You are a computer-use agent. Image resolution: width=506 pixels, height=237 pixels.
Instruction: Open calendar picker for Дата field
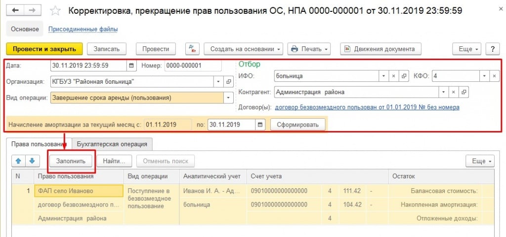131,65
